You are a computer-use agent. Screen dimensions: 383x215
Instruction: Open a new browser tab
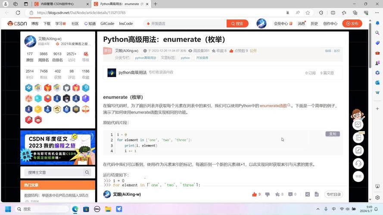click(x=156, y=4)
